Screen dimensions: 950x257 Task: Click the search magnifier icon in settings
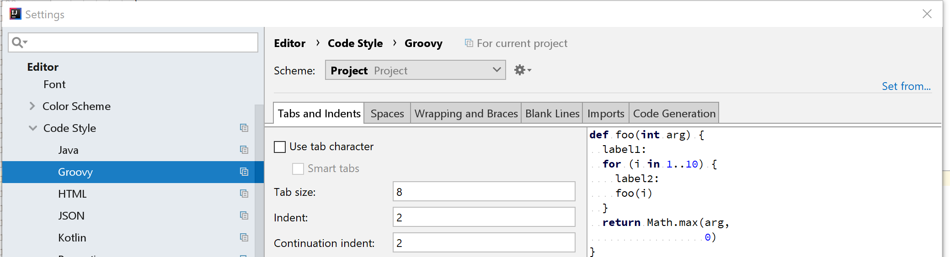(18, 42)
